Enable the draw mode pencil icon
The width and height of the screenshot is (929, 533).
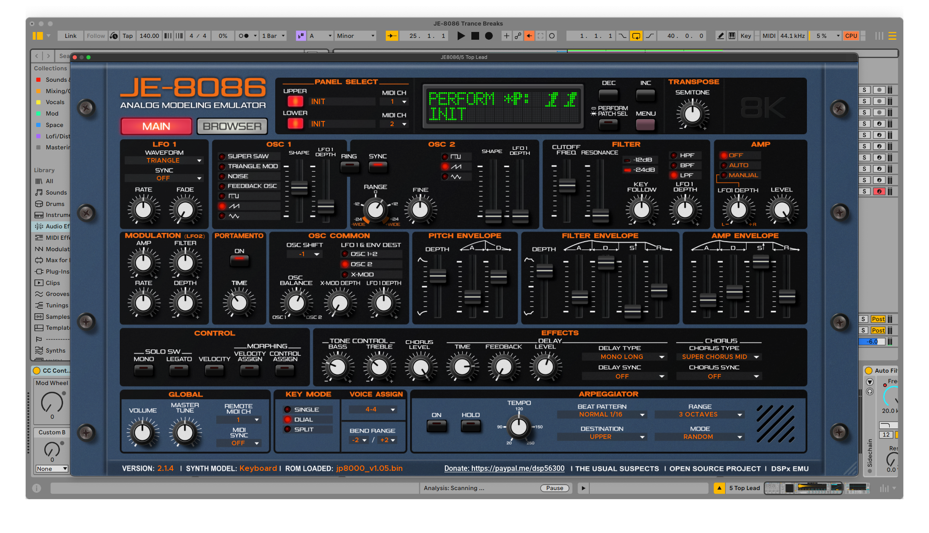[x=721, y=36]
